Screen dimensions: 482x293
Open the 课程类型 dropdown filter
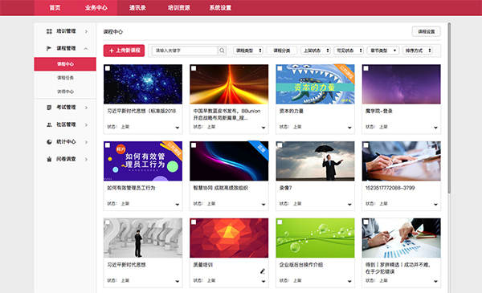248,51
